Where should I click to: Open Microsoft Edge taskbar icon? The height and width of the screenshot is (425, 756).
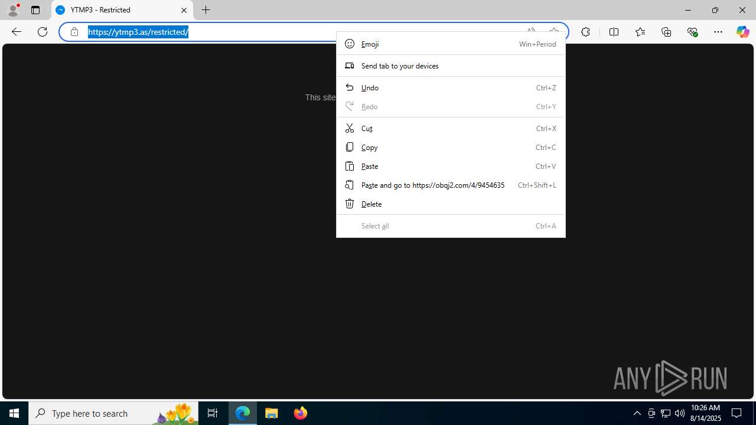[243, 413]
